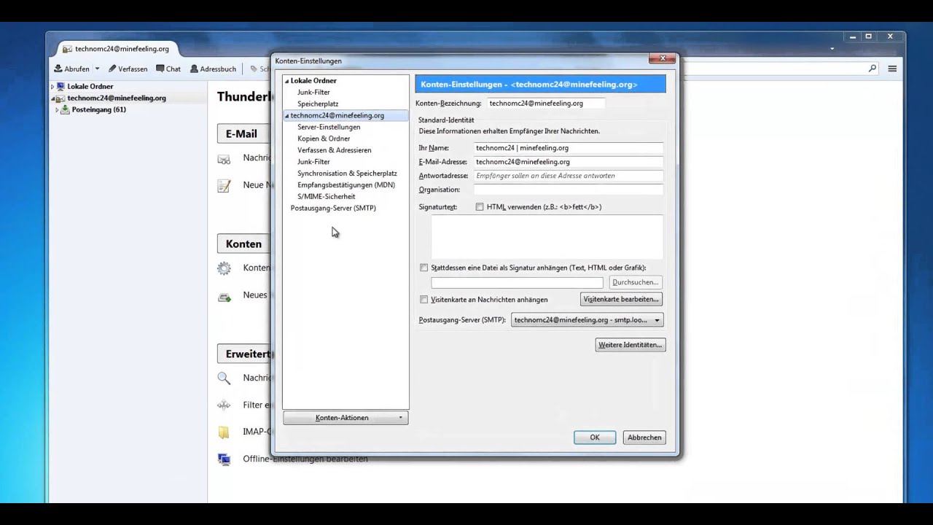Collapse Lokale Ordner in the settings tree
Image resolution: width=933 pixels, height=525 pixels.
[286, 81]
